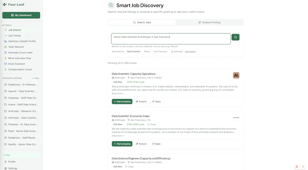Click the Senior search tag

point(147,51)
